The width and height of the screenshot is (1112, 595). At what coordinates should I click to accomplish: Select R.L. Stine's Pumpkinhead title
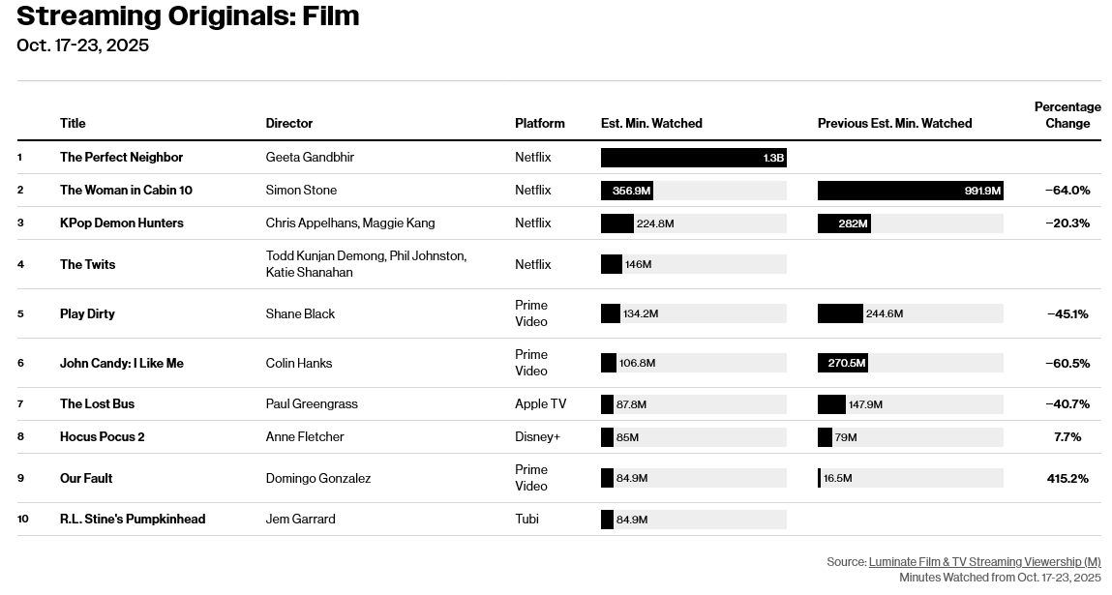click(133, 519)
